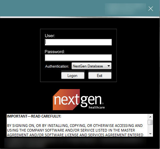160x149 pixels.
Task: Click the "IMPORTANT—READ CAREFULLY:" heading text
Action: tap(34, 116)
